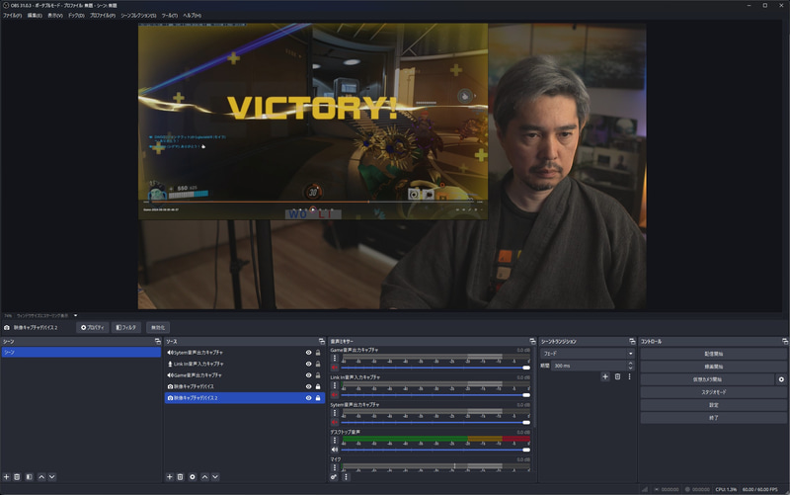Image resolution: width=790 pixels, height=495 pixels.
Task: Move source down with arrow icon
Action: (x=215, y=477)
